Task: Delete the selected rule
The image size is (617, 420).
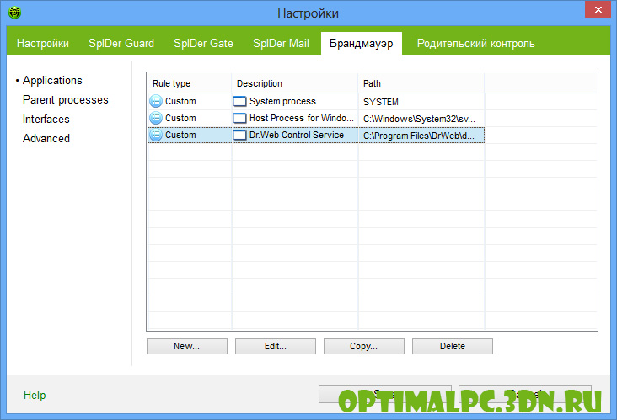Action: [453, 346]
